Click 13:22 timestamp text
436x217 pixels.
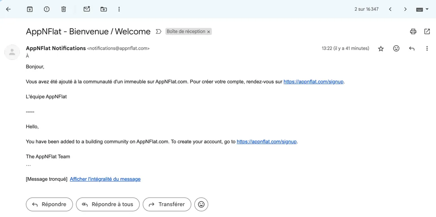click(x=345, y=48)
